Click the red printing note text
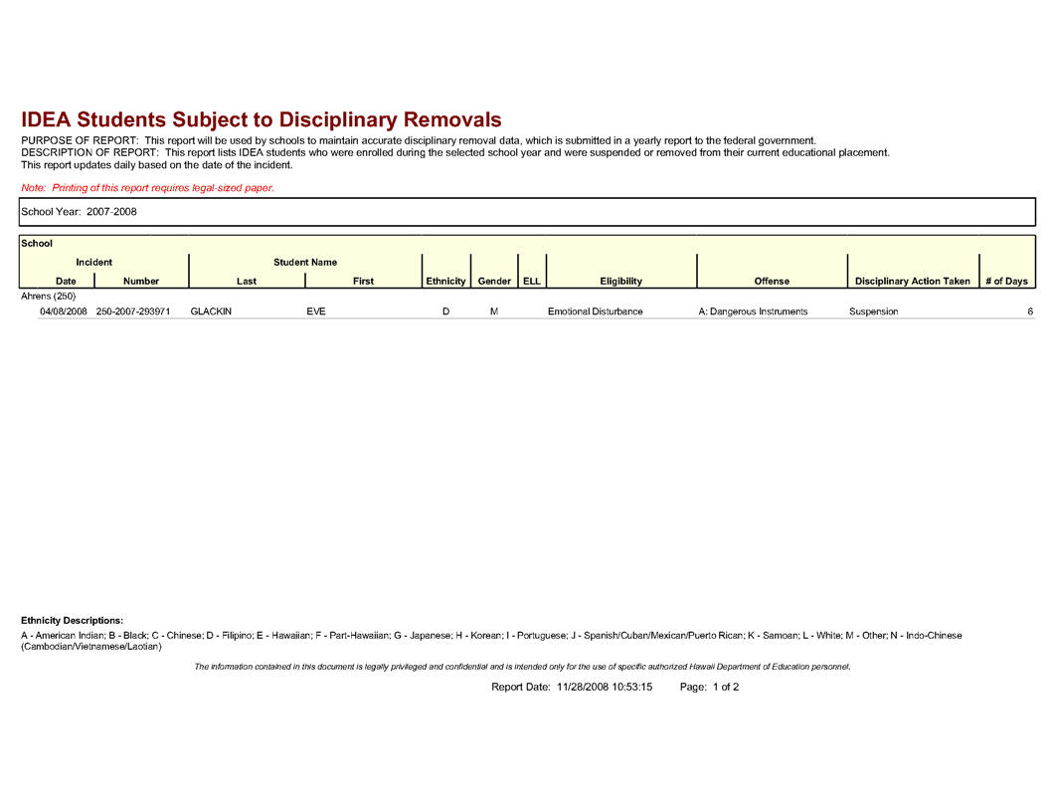 tap(147, 188)
